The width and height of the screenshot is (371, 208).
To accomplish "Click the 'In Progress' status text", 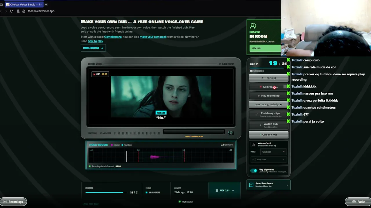I will tap(154, 192).
